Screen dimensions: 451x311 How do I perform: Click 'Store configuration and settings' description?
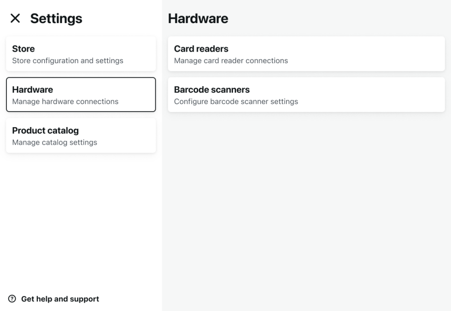click(68, 60)
